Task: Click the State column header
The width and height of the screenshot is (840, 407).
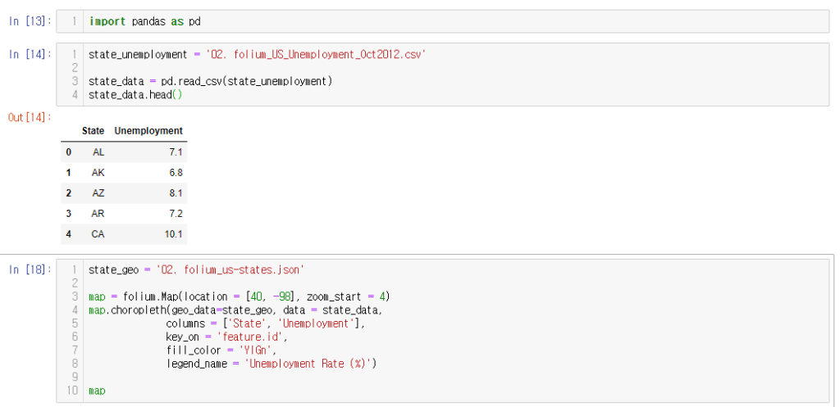Action: coord(93,131)
